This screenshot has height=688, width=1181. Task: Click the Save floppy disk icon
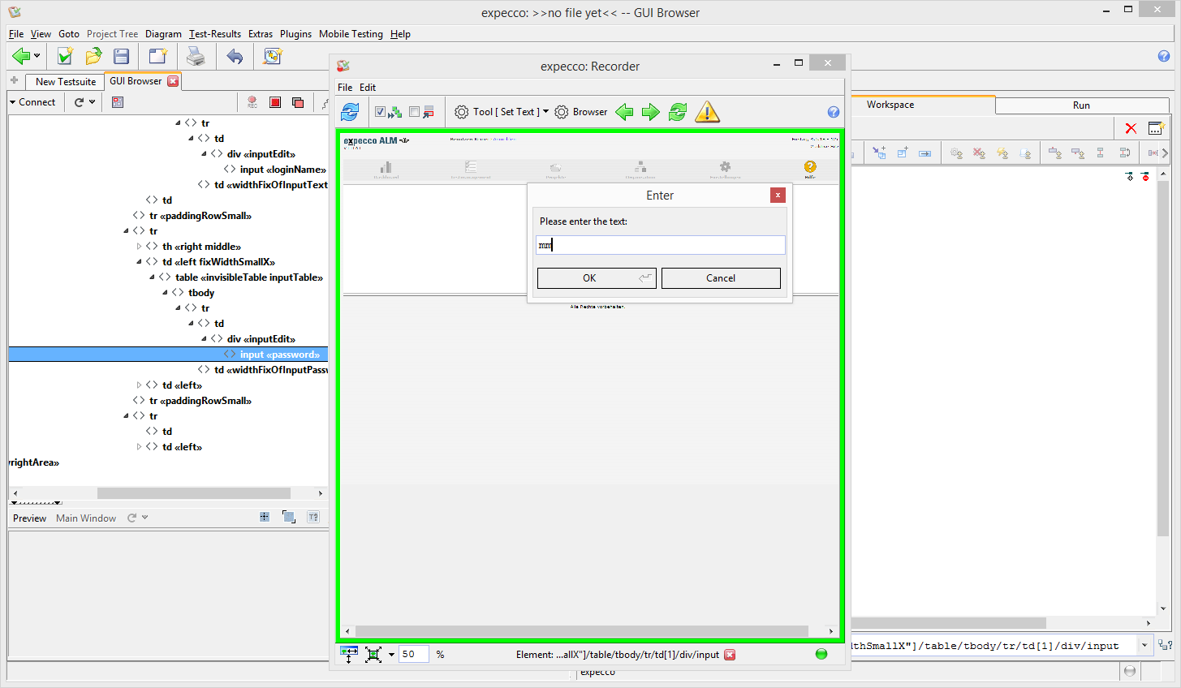point(122,56)
